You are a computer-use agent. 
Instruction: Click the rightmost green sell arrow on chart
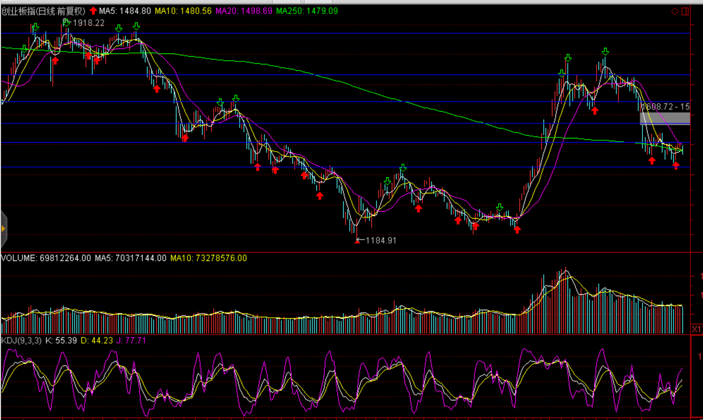coord(606,52)
